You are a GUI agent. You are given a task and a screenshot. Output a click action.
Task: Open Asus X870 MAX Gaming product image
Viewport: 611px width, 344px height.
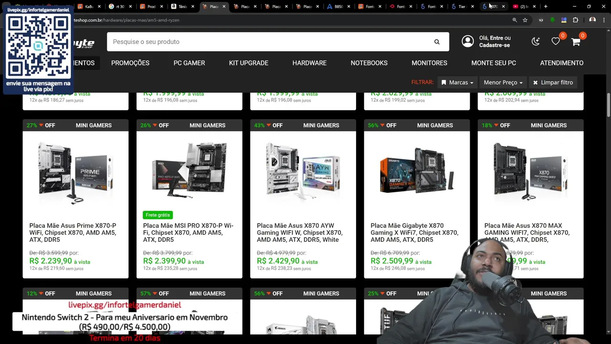[530, 172]
